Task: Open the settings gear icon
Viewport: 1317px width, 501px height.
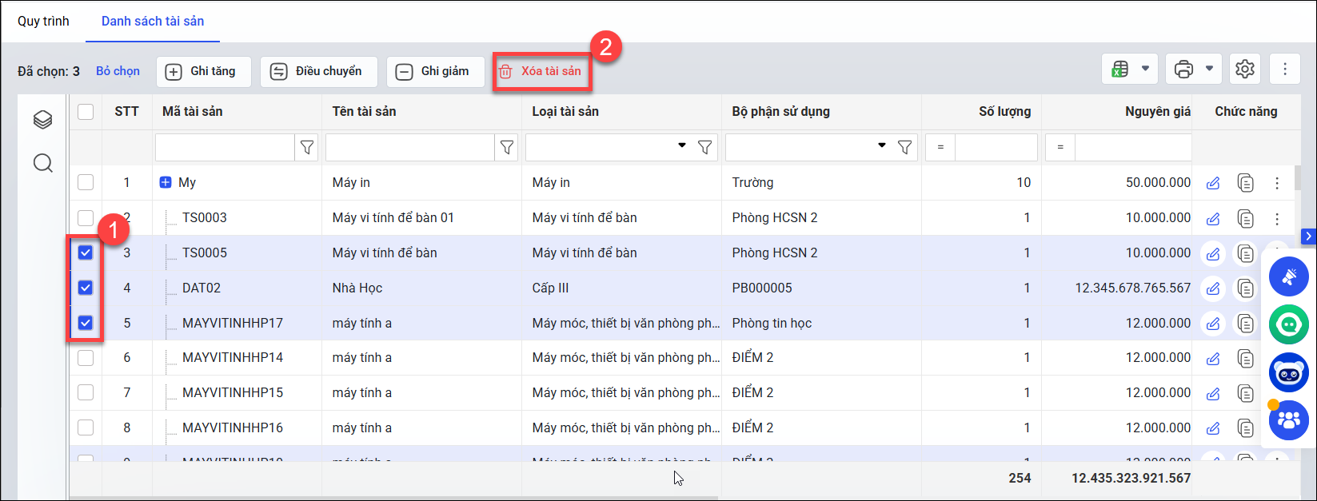Action: click(1244, 70)
